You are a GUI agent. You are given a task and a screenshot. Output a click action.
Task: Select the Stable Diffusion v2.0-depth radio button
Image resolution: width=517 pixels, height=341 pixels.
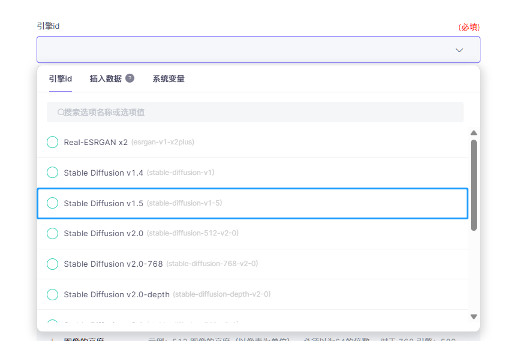click(x=52, y=294)
